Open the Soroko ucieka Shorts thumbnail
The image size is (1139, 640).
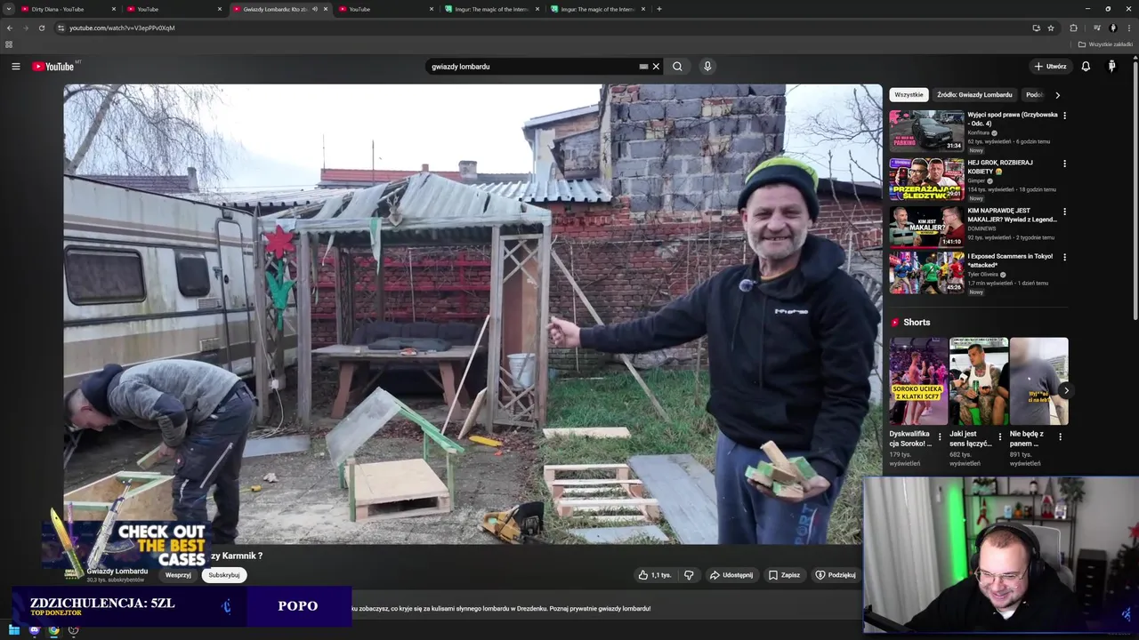tap(918, 381)
